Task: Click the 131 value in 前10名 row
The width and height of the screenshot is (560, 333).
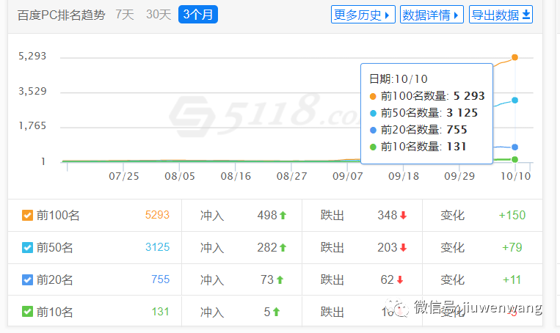Action: [160, 312]
